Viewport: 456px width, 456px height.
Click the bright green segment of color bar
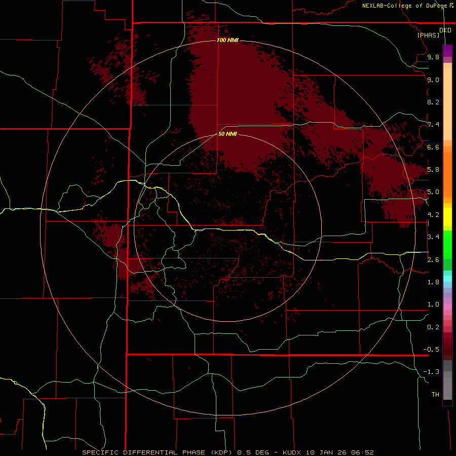(447, 244)
